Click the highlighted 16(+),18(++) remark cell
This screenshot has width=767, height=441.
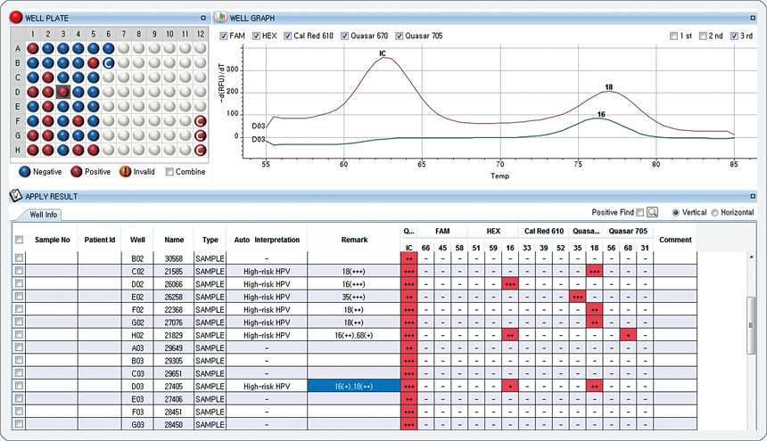coord(354,387)
